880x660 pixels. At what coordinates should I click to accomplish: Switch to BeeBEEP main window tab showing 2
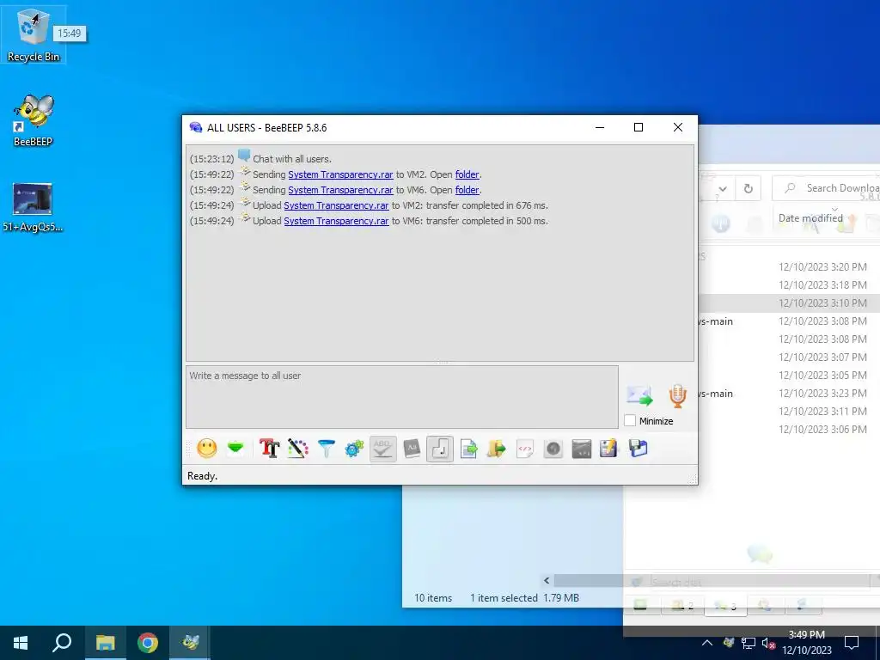point(683,605)
